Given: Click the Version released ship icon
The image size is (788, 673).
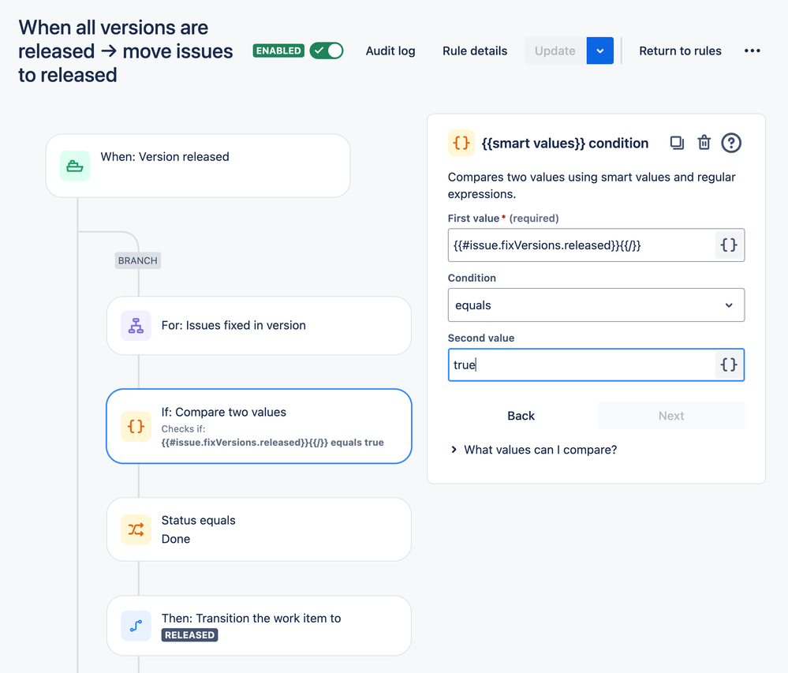Looking at the screenshot, I should [75, 166].
